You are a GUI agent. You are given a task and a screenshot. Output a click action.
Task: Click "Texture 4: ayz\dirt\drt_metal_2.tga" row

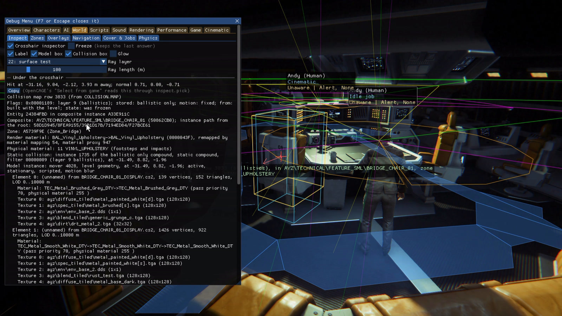pos(74,224)
